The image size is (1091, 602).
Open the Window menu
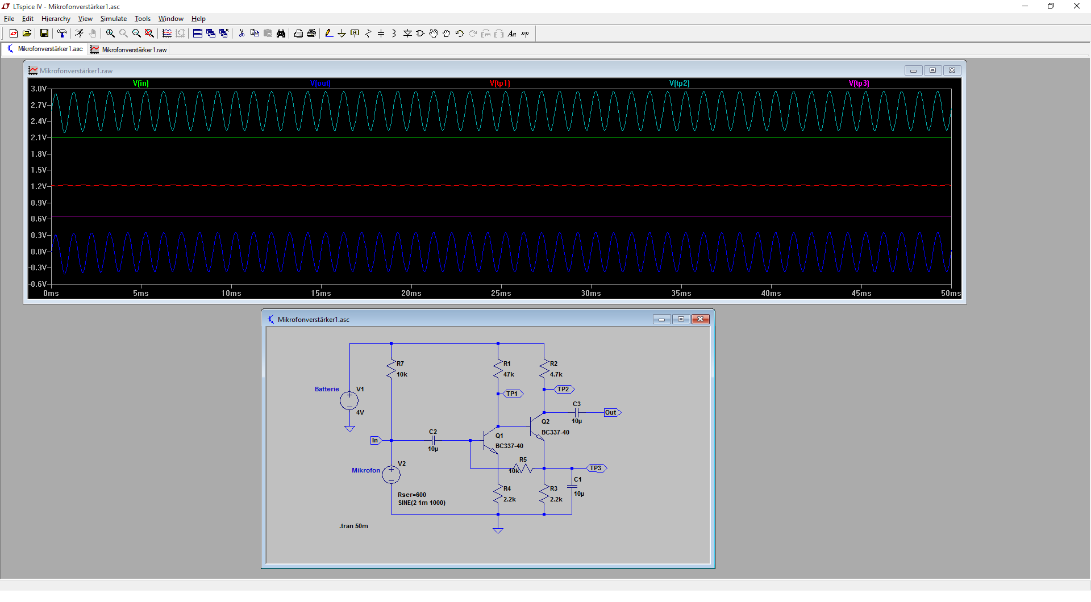tap(171, 19)
